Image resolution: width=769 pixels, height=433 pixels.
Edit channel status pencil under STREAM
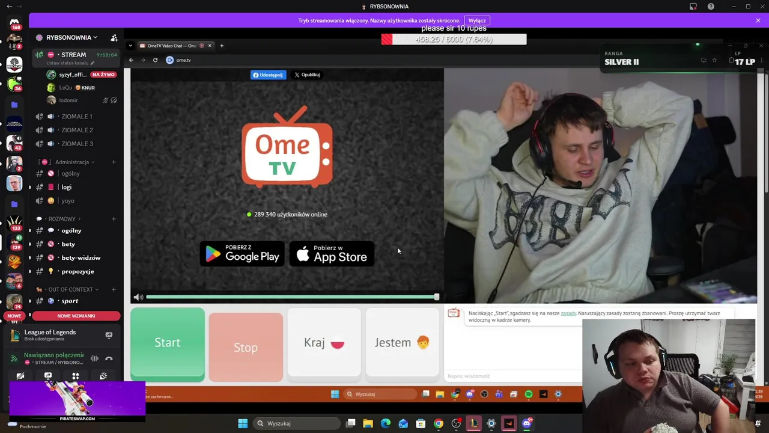click(x=93, y=63)
